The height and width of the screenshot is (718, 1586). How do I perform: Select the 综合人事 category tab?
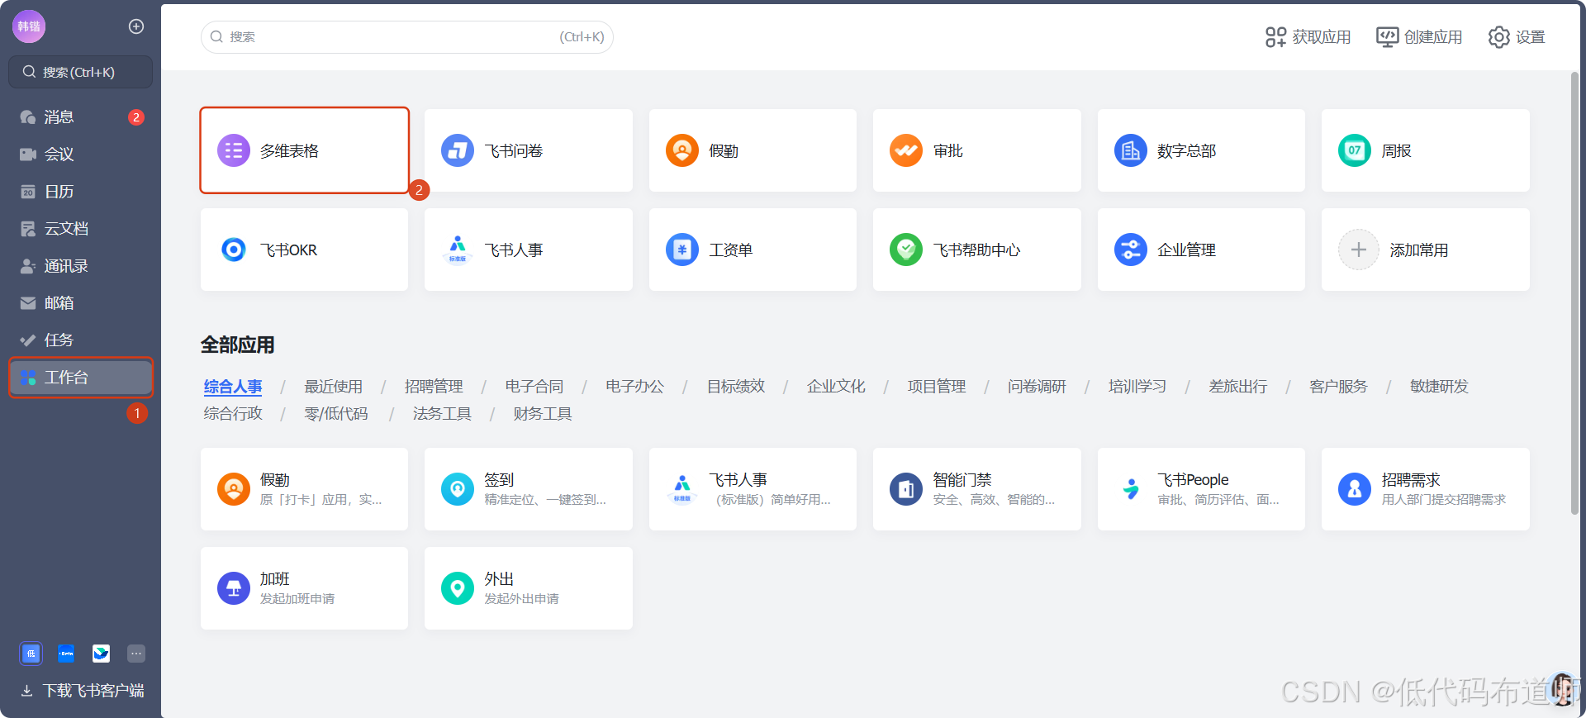(x=233, y=387)
